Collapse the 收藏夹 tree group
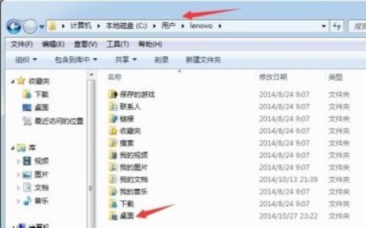This screenshot has width=366, height=228. click(13, 81)
